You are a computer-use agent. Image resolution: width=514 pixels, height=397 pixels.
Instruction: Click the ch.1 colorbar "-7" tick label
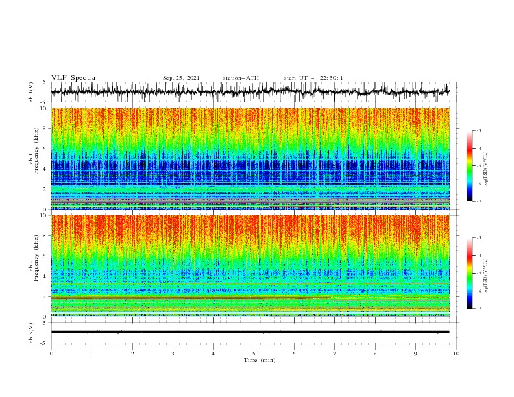point(479,201)
